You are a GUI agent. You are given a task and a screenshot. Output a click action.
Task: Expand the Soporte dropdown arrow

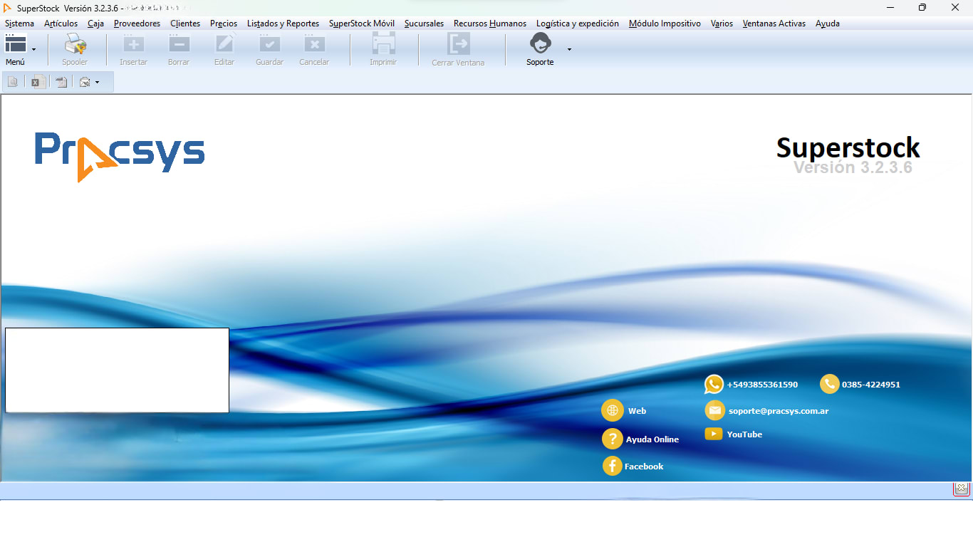(x=569, y=49)
